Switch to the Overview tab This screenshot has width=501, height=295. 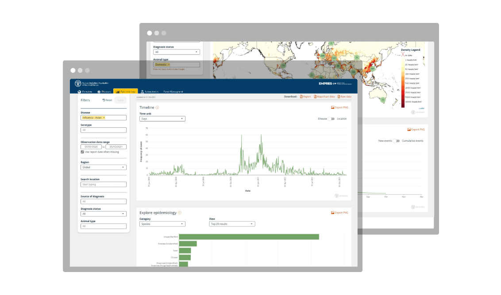coord(85,92)
